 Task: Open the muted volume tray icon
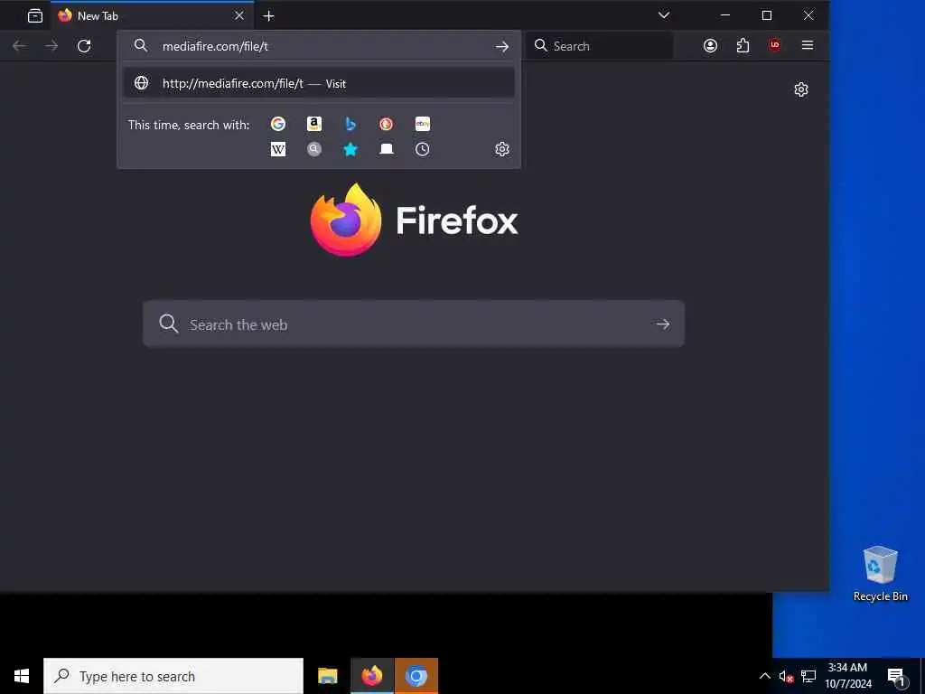[x=786, y=676]
